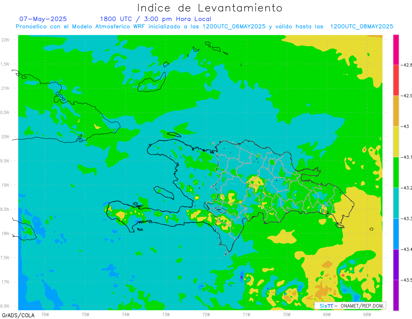
Task: Select the cyan legend swatch below -43.2
Action: click(x=396, y=203)
